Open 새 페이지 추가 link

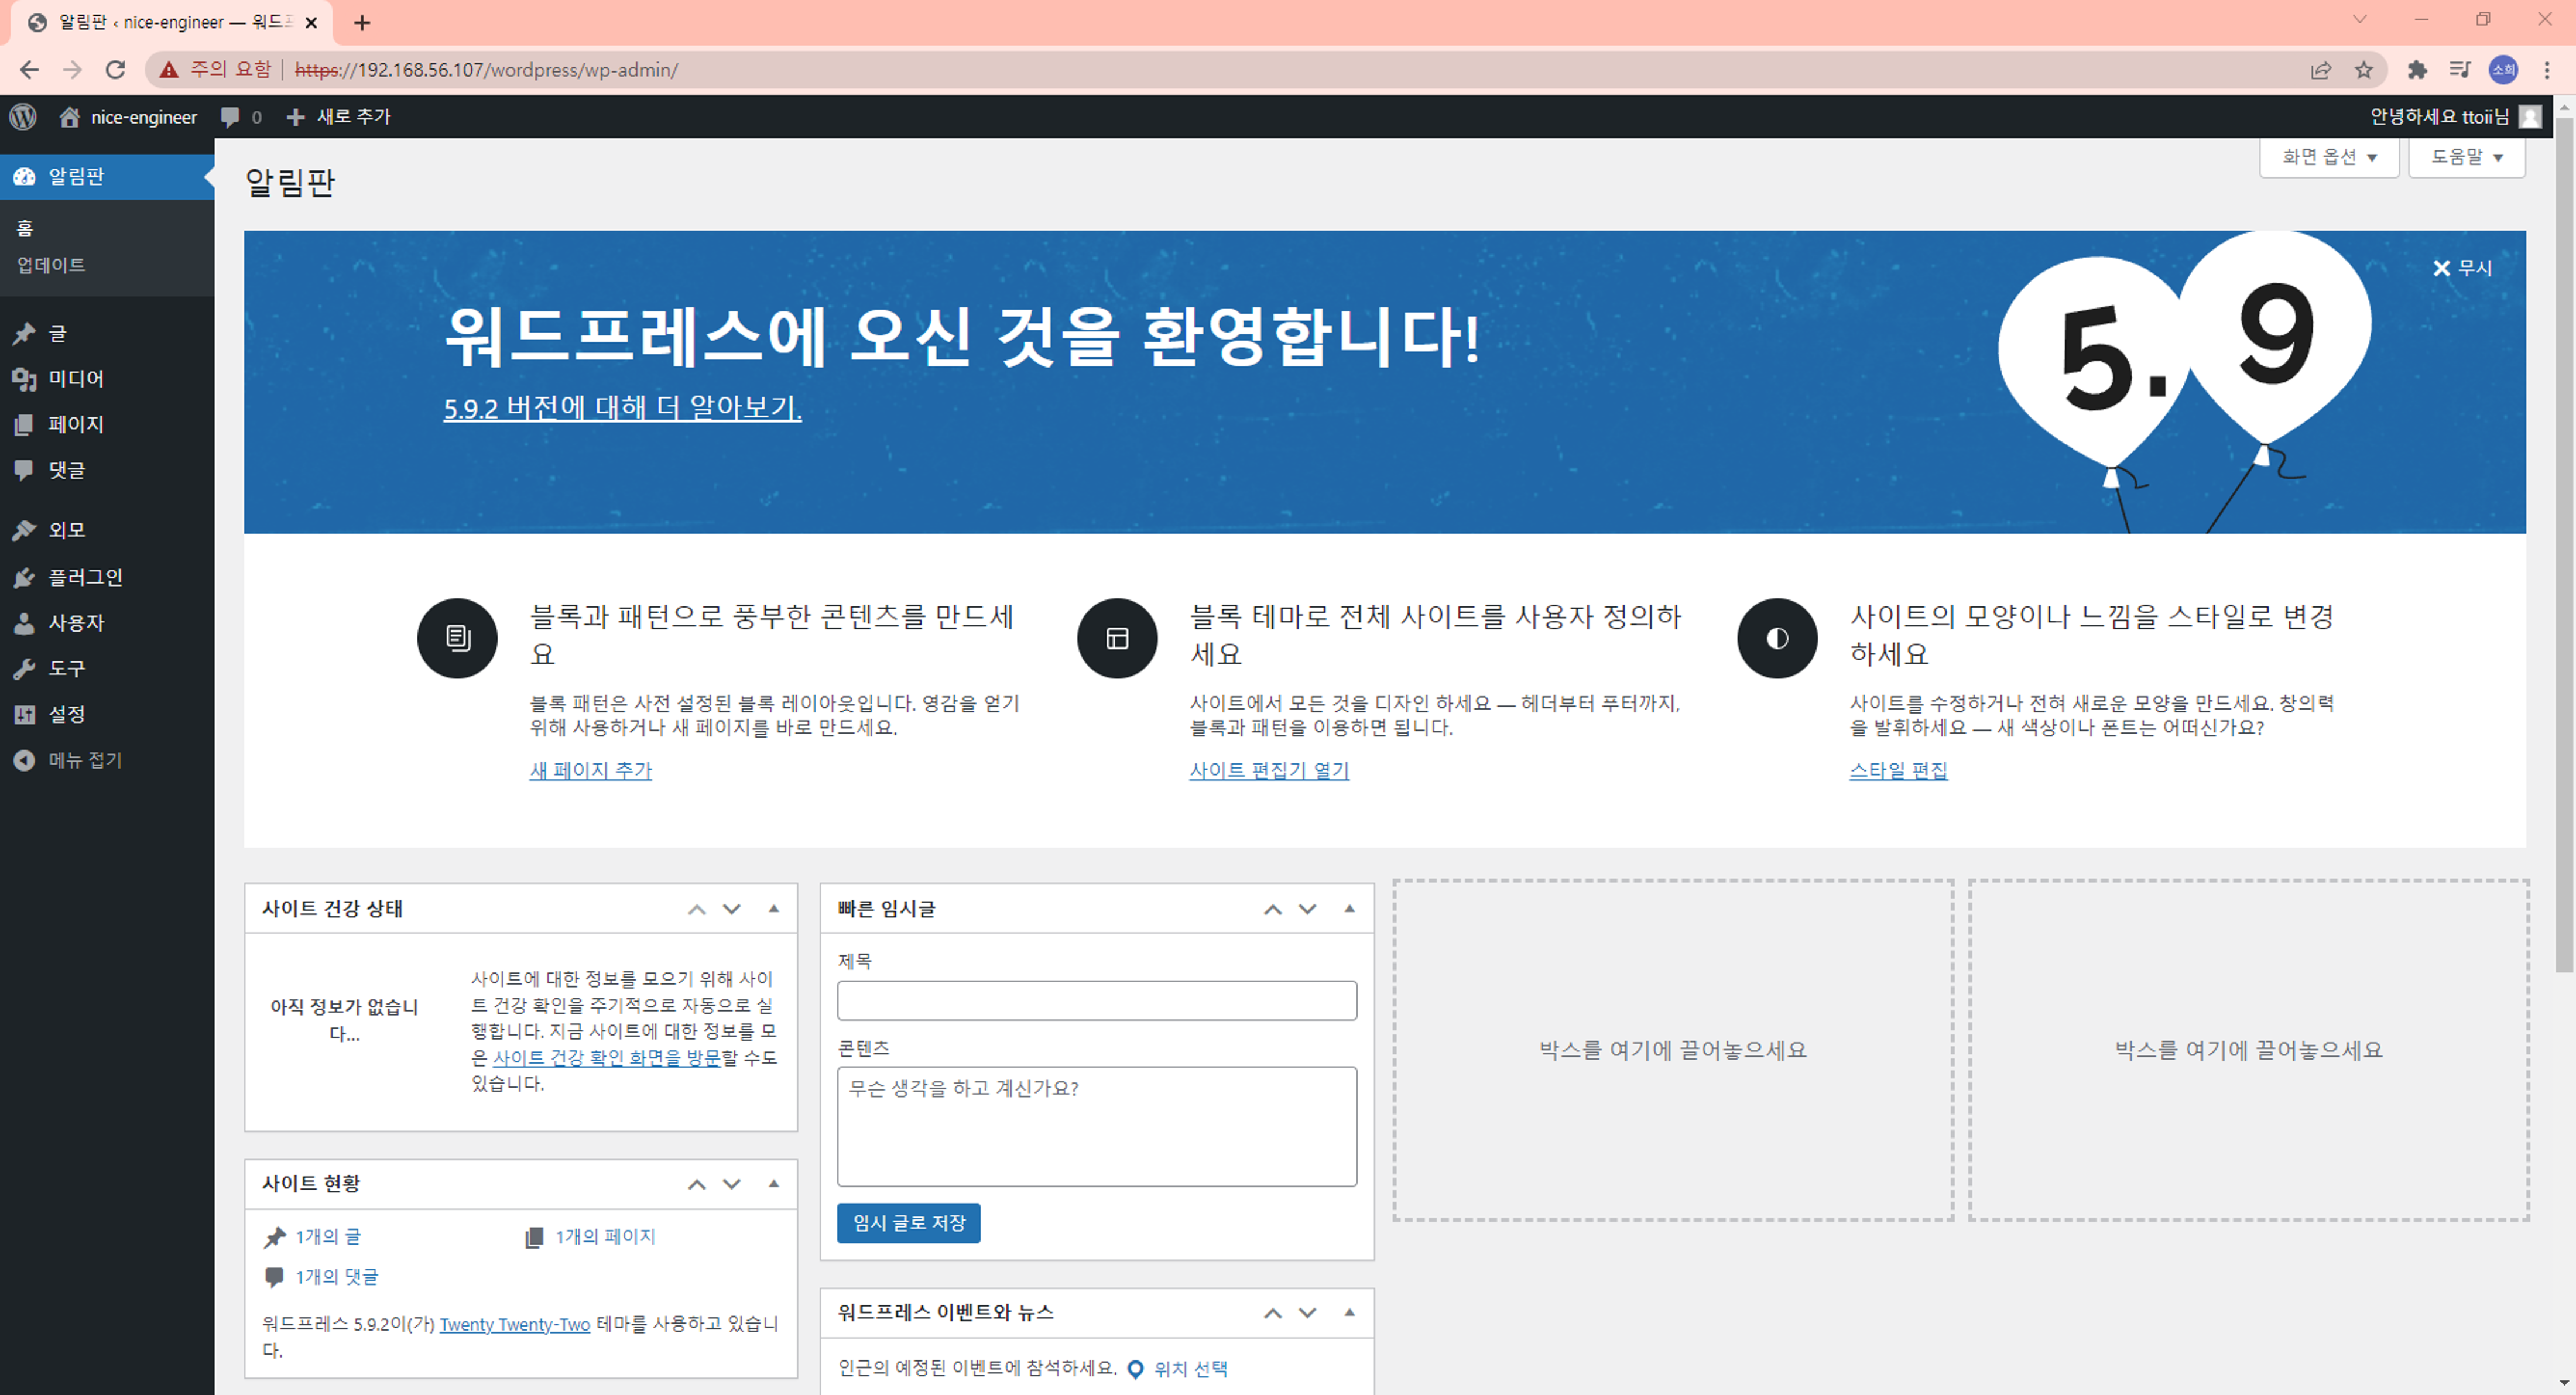tap(590, 770)
